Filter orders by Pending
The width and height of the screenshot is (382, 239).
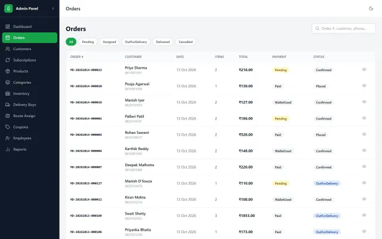point(88,42)
